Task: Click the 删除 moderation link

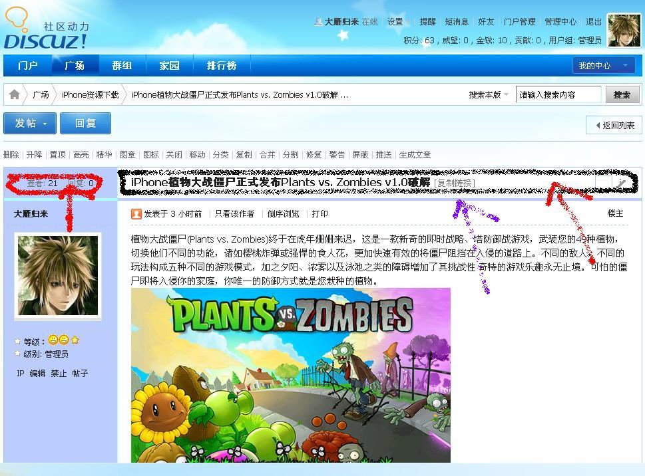Action: tap(11, 154)
